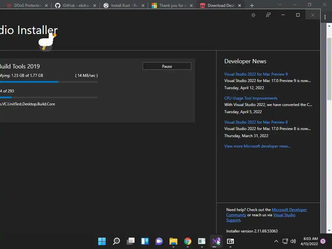Open Chrome's three-dot menu

[325, 17]
